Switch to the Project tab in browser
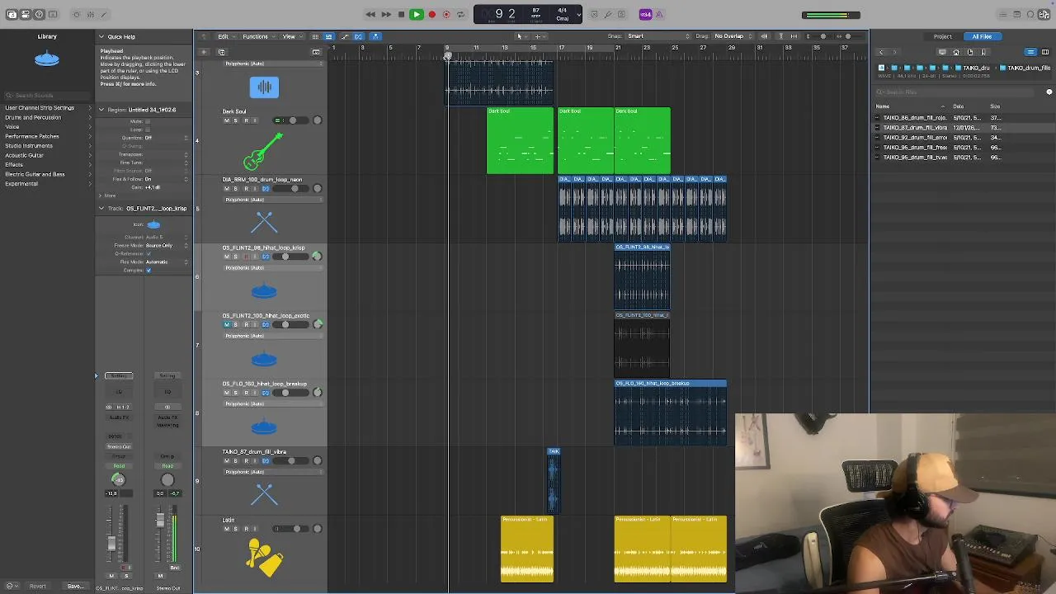 coord(942,36)
